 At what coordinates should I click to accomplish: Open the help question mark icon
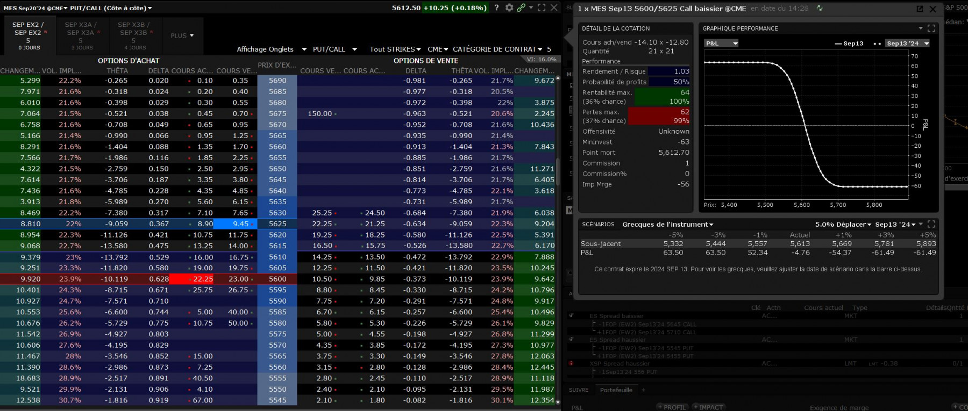click(x=496, y=8)
